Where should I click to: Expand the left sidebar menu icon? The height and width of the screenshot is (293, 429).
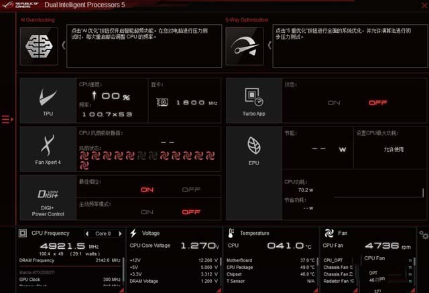(7, 119)
